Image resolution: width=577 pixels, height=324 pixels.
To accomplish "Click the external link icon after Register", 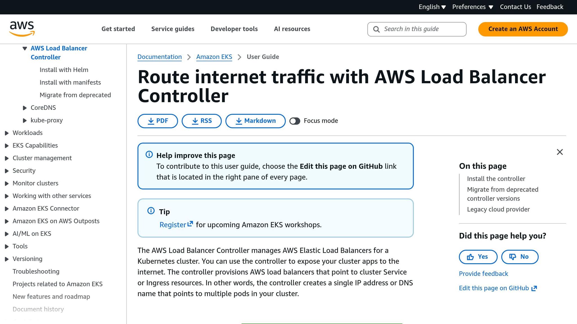I will point(190,224).
